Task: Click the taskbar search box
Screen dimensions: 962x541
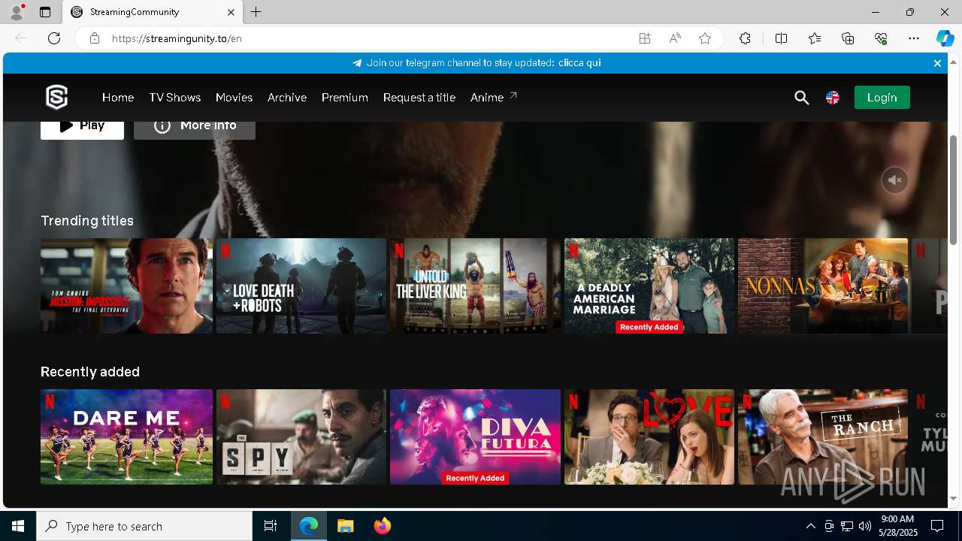Action: 144,526
